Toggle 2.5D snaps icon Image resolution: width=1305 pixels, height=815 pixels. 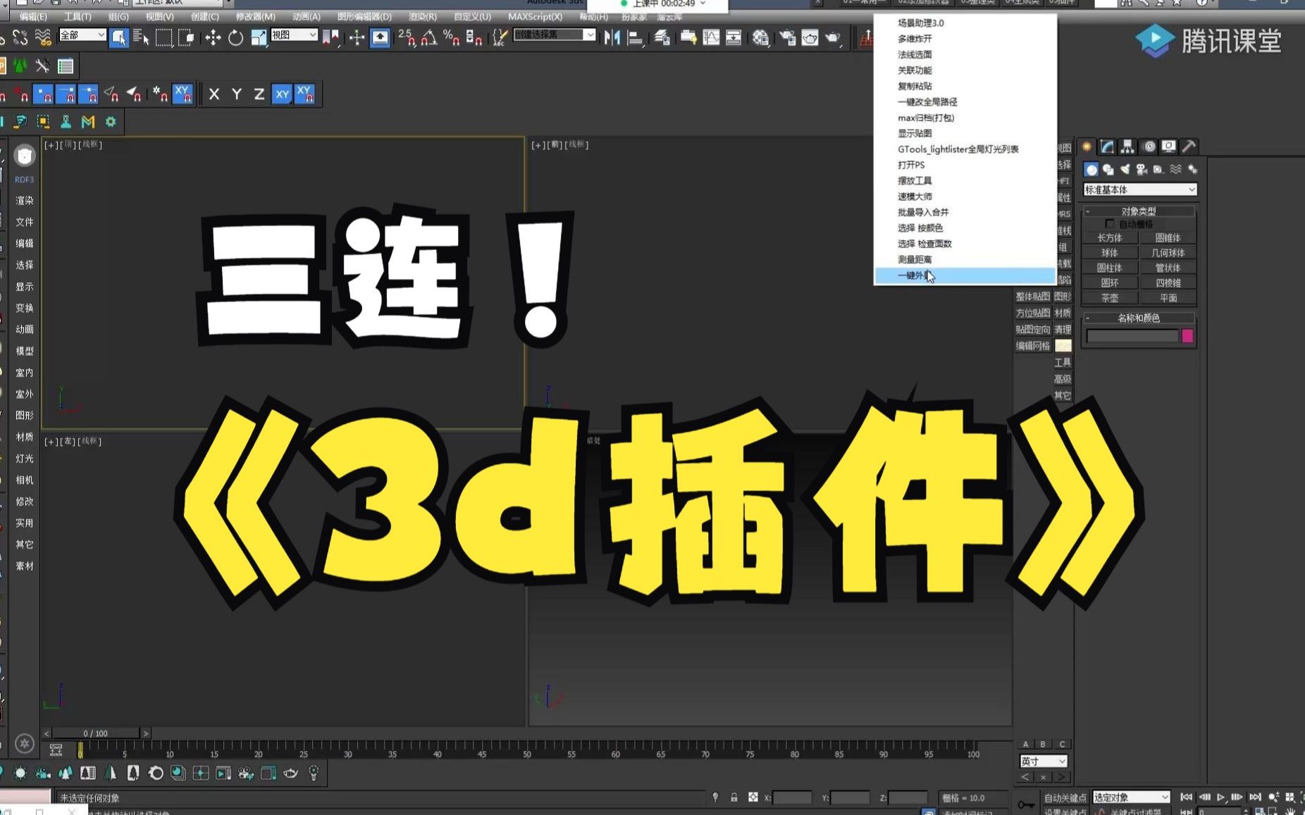pos(407,37)
